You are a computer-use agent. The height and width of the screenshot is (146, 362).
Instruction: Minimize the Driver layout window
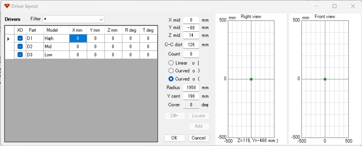click(316, 6)
